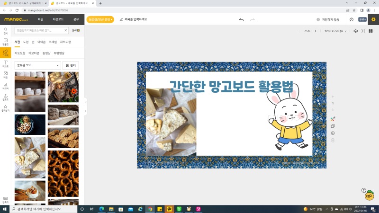Open the Layers icon near the zoom controls
The width and height of the screenshot is (379, 213).
(356, 31)
